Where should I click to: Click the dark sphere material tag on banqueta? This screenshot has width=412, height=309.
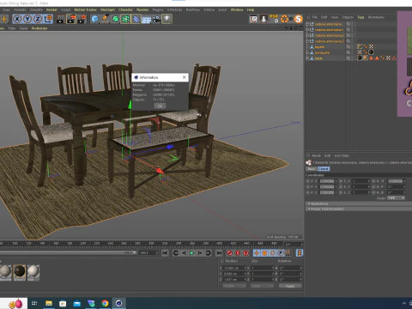[371, 52]
